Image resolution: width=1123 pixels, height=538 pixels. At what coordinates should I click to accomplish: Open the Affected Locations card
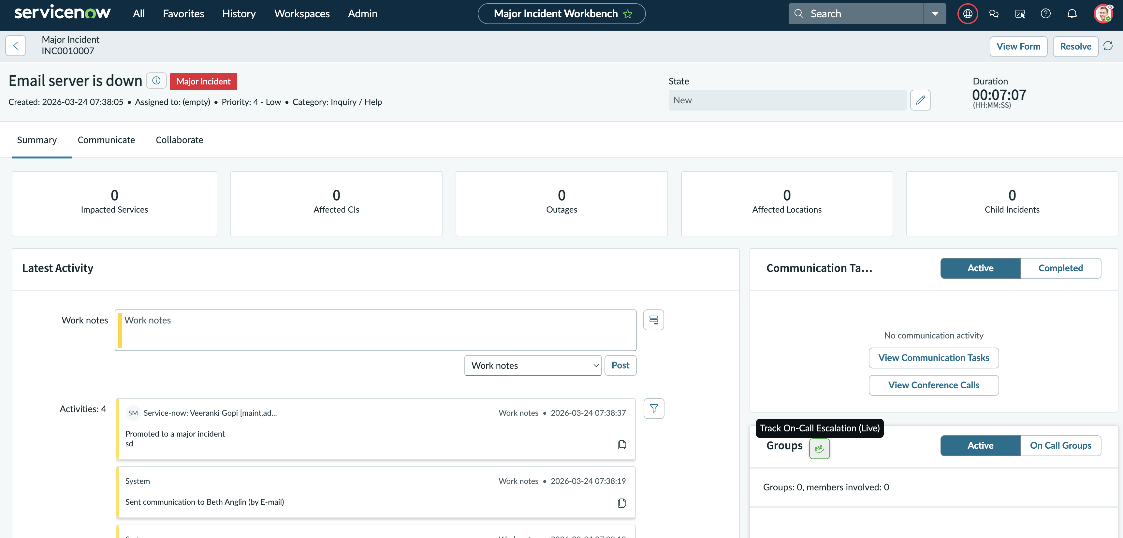point(786,204)
